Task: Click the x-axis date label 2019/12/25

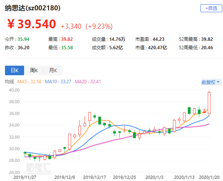Action: (124, 177)
